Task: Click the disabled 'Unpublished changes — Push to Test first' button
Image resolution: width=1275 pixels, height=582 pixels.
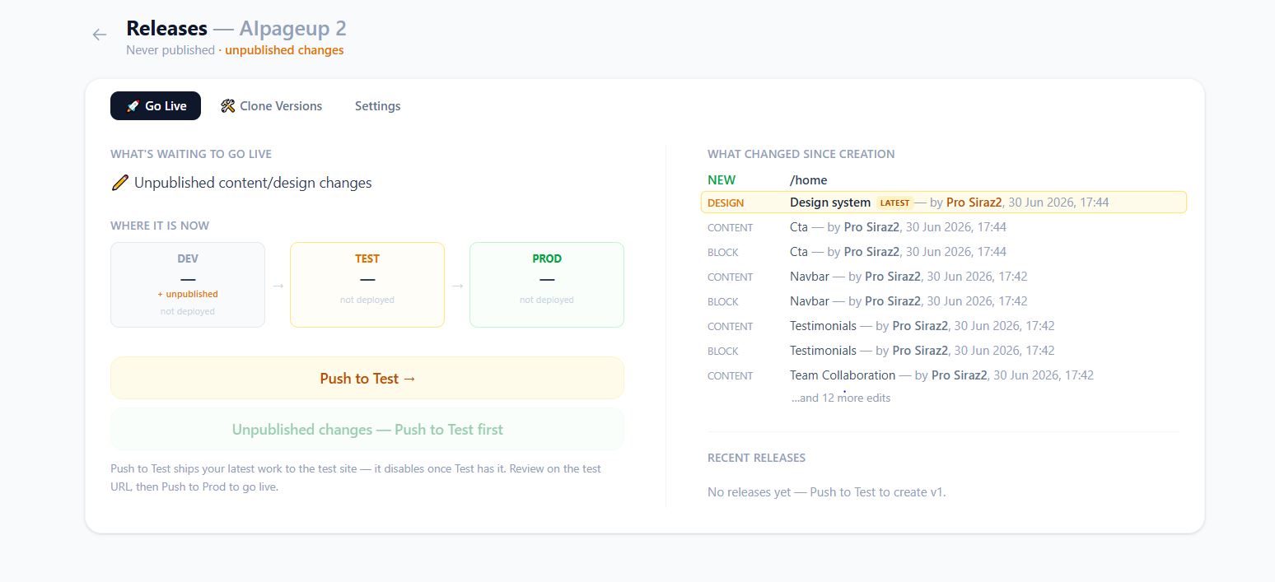Action: coord(367,430)
